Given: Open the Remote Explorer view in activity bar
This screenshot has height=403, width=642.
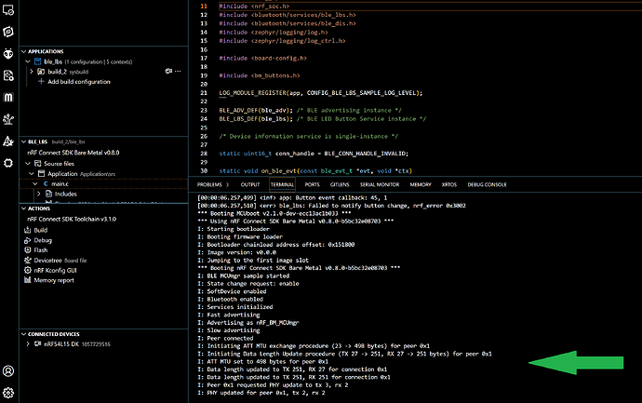Looking at the screenshot, I should (x=8, y=10).
